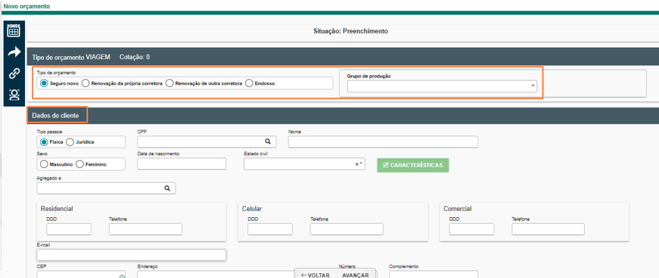Screen dimensions: 659x278
Task: Choose Feminino for Sexo
Action: 79,164
